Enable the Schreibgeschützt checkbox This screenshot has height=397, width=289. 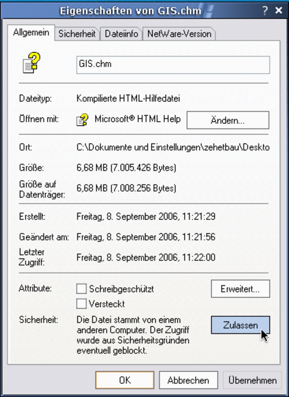(x=81, y=289)
